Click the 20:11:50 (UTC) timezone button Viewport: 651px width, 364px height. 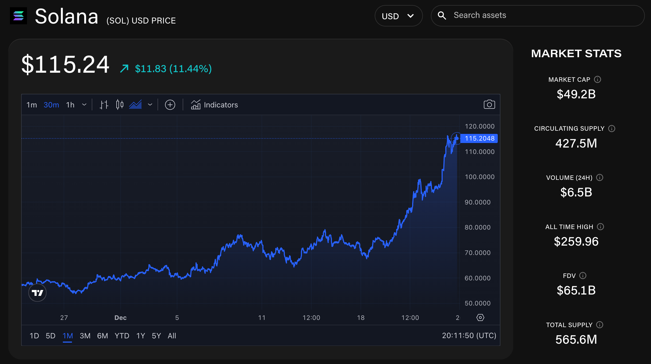pos(469,335)
